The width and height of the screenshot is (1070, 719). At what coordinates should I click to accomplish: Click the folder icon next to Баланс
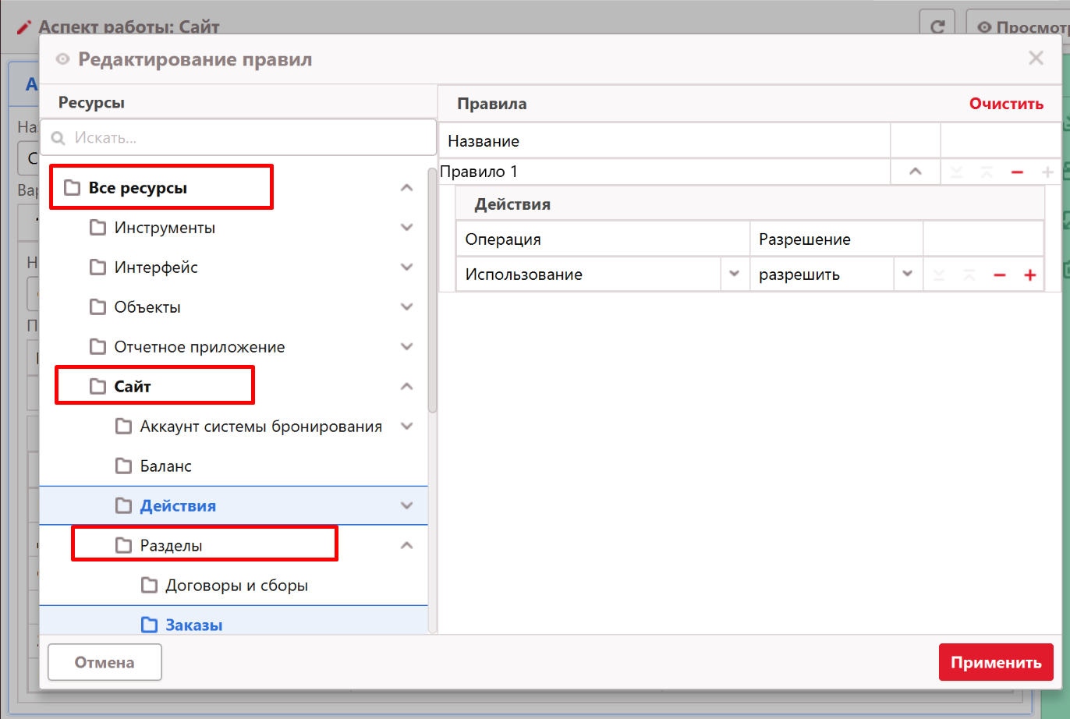[123, 466]
